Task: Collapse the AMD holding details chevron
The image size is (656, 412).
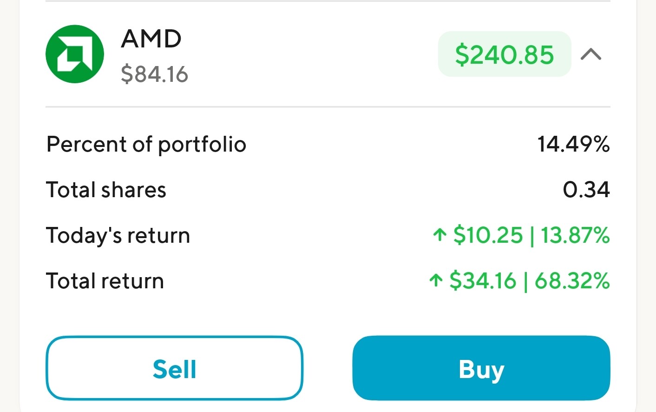Action: 591,54
